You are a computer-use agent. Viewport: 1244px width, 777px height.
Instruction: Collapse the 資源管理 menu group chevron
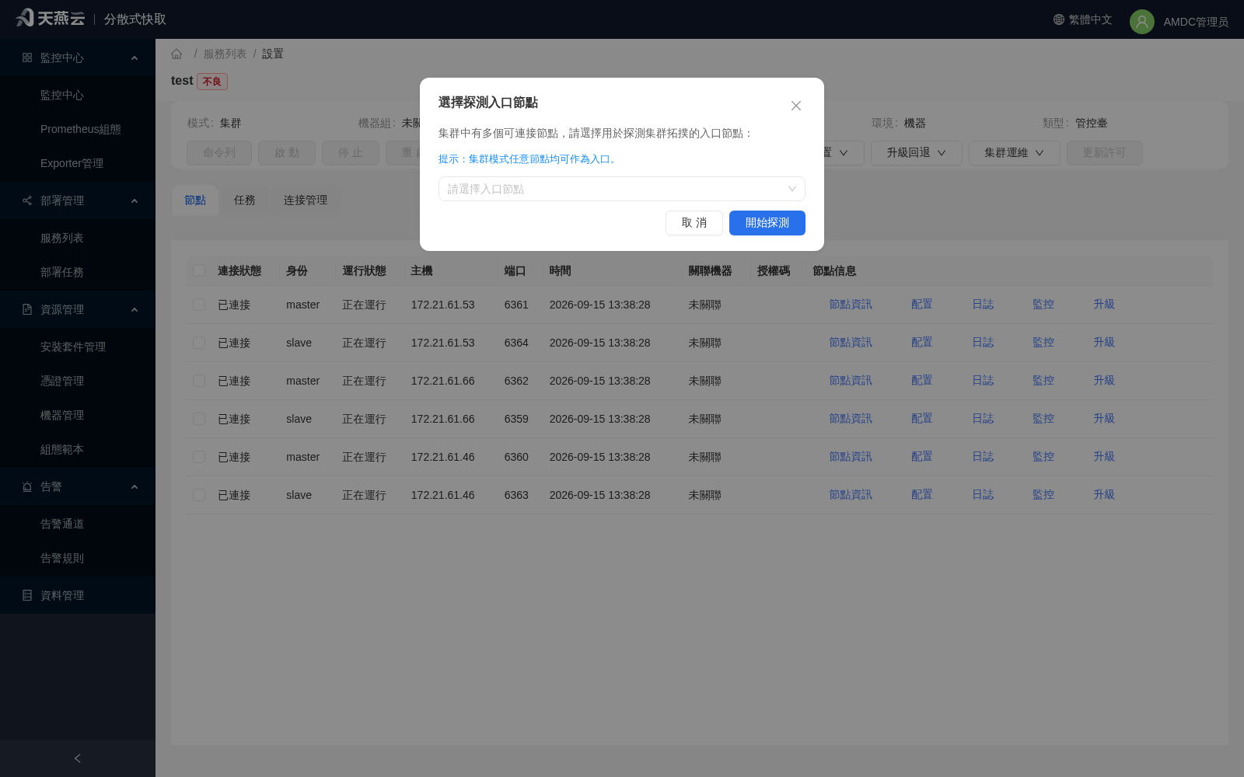(x=135, y=309)
